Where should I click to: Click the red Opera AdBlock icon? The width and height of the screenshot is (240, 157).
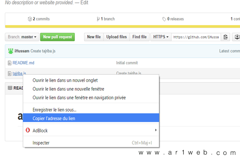28,130
